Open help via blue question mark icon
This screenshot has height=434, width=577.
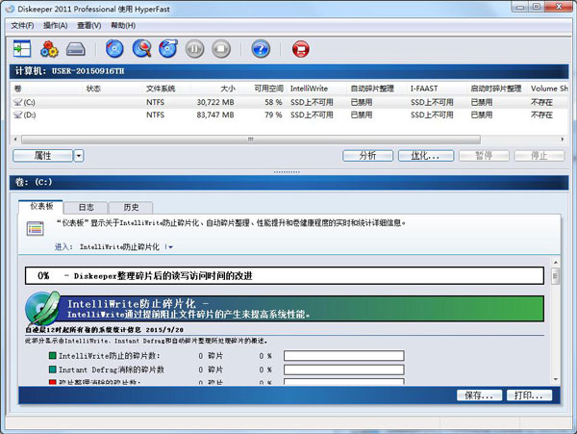[x=261, y=49]
